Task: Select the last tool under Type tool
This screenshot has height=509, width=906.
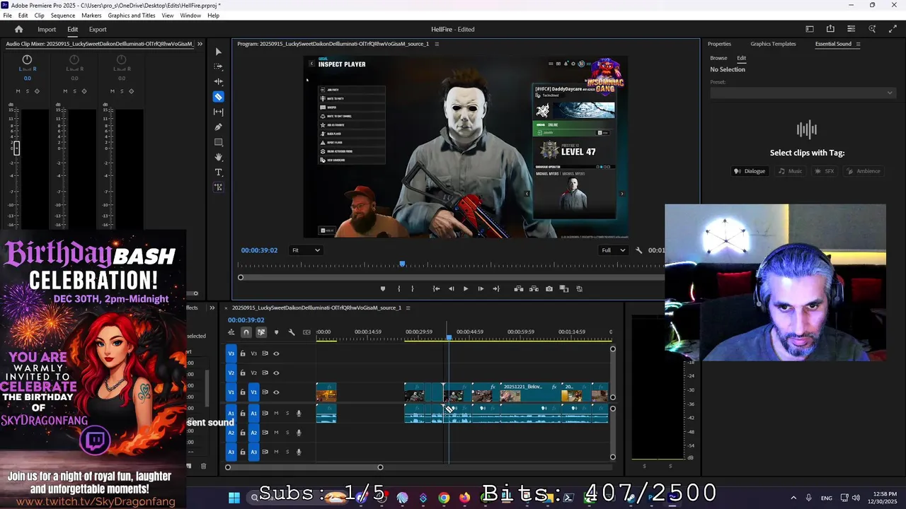Action: click(x=218, y=187)
